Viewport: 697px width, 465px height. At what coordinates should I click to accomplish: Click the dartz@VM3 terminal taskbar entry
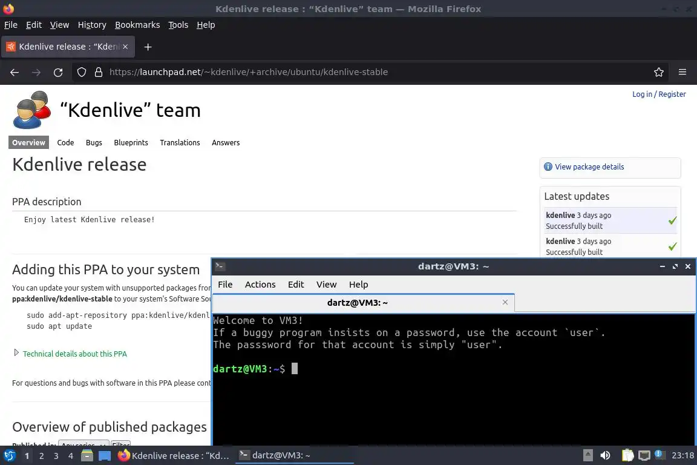(295, 455)
